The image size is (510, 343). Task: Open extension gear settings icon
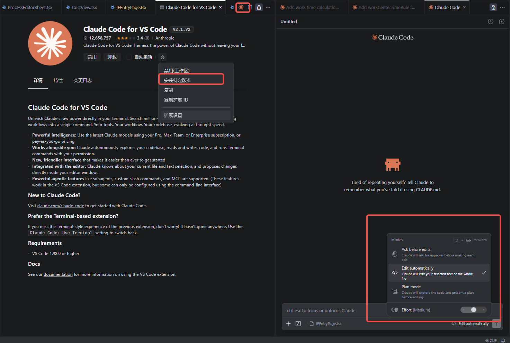click(x=163, y=57)
